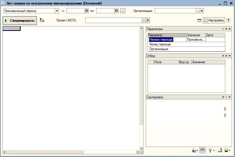Click the horizontal scrollbar left arrow
Image resolution: width=235 pixels, height=157 pixels.
[4, 152]
